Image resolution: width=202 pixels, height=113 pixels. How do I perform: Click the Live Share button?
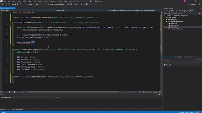(x=192, y=4)
